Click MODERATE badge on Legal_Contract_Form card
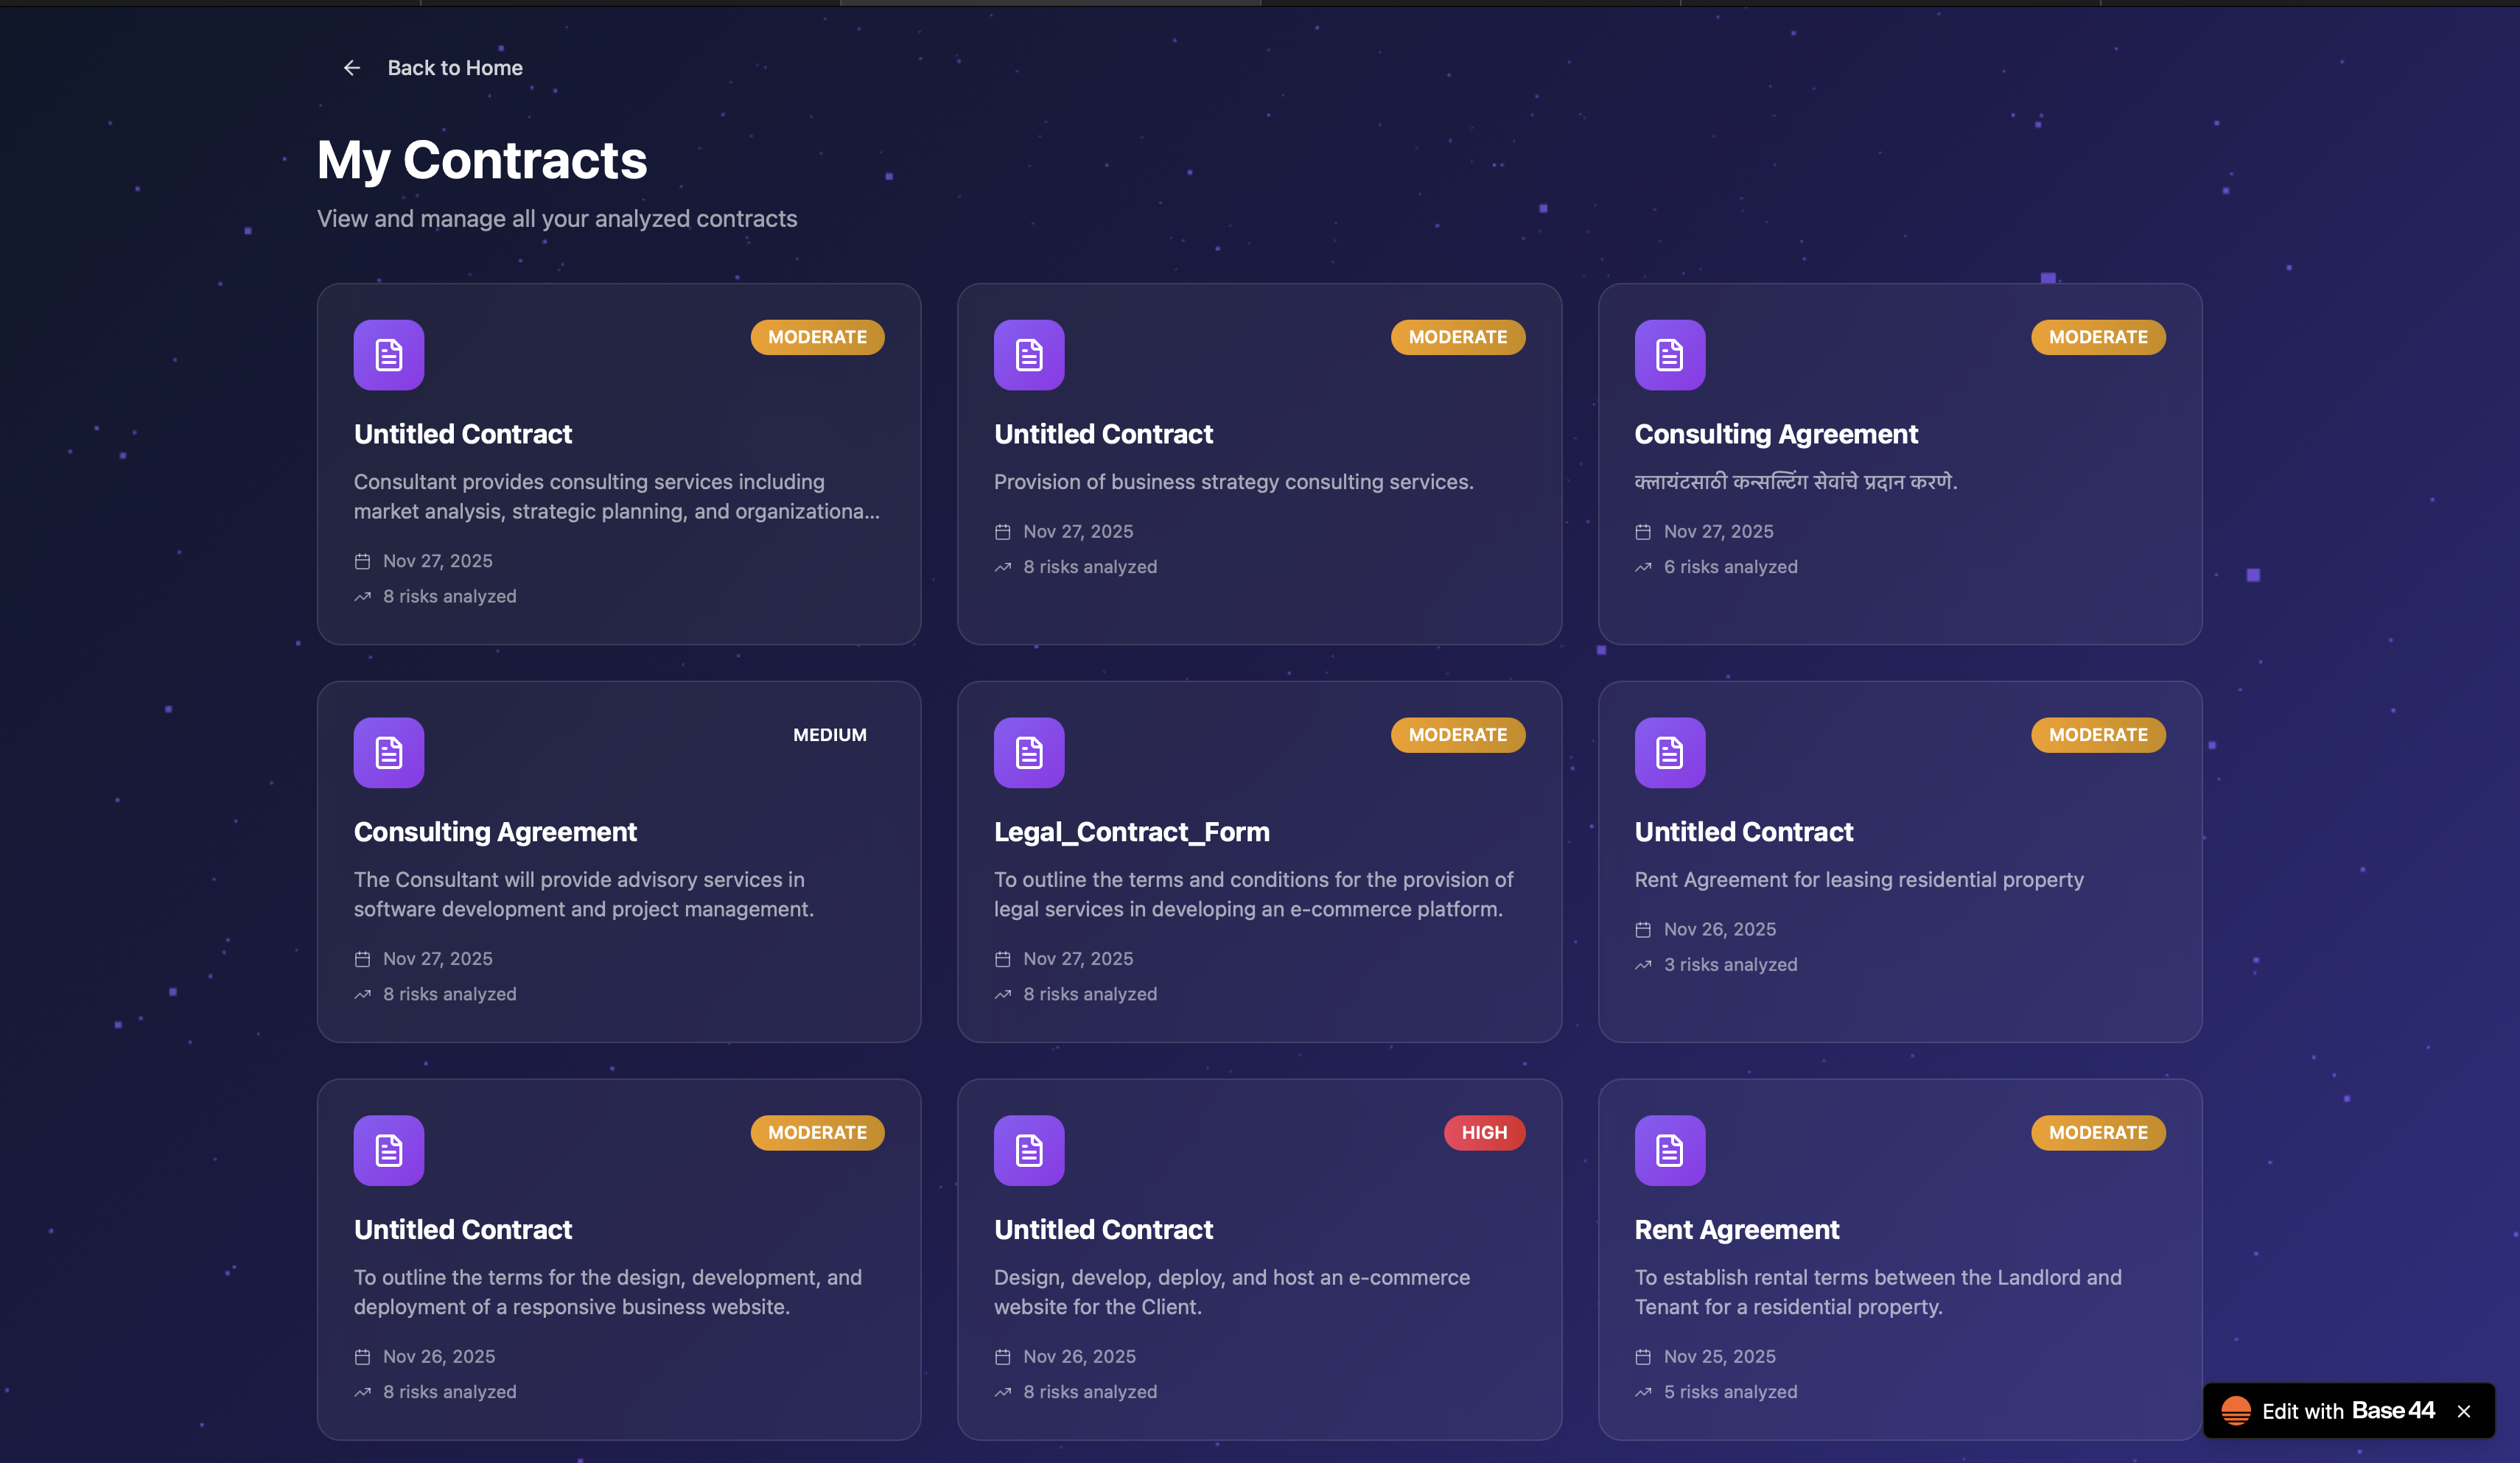2520x1463 pixels. click(1457, 735)
